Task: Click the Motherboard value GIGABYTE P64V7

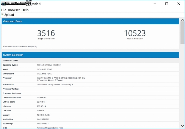Action: (45, 74)
